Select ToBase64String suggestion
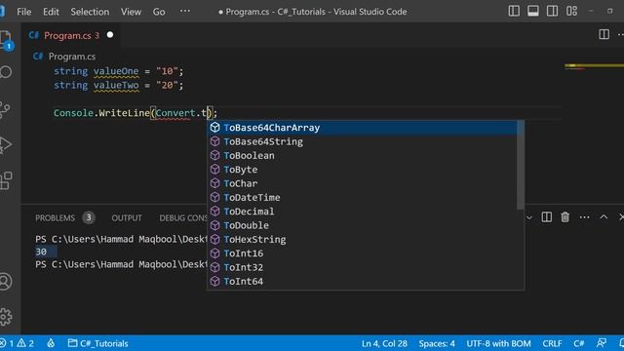624x351 pixels. pos(362,141)
